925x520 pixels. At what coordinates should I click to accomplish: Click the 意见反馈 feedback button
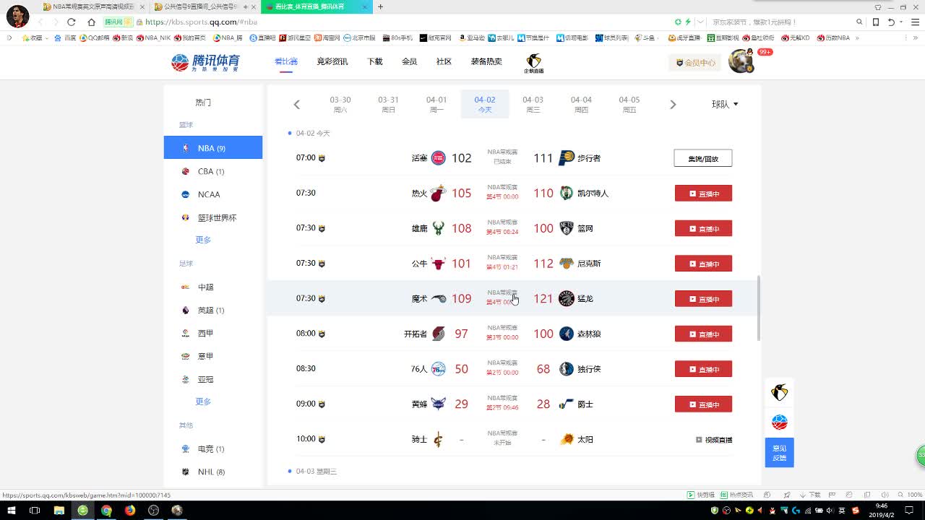pyautogui.click(x=779, y=453)
